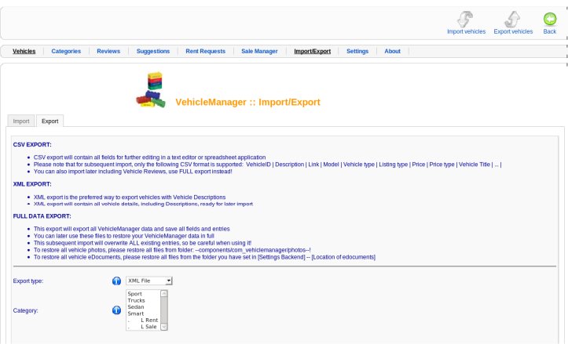Switch to the Import tab

21,121
